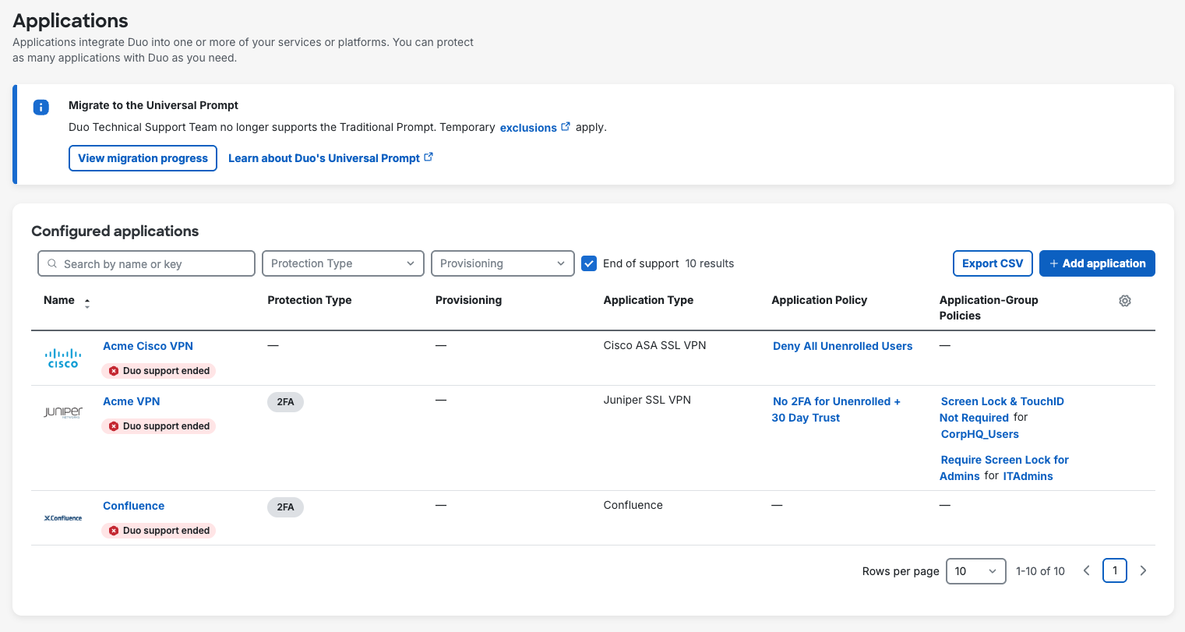Go to next page with right chevron
1185x632 pixels.
tap(1143, 571)
